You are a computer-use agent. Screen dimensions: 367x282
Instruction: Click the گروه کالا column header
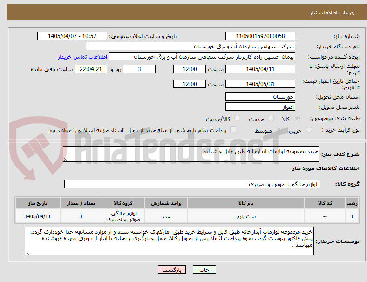pyautogui.click(x=123, y=203)
